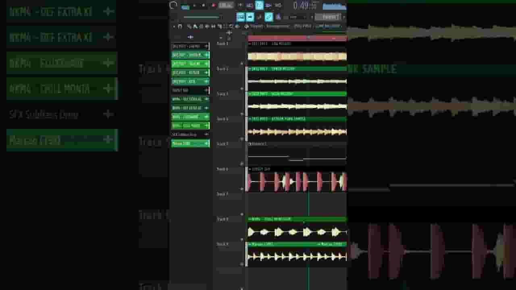Toggle the playlist snap magnet icon
This screenshot has width=516, height=290.
pyautogui.click(x=180, y=26)
